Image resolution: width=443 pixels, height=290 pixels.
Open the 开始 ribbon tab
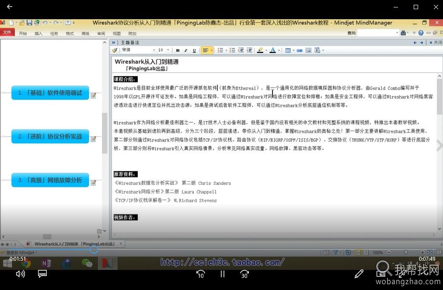click(23, 33)
